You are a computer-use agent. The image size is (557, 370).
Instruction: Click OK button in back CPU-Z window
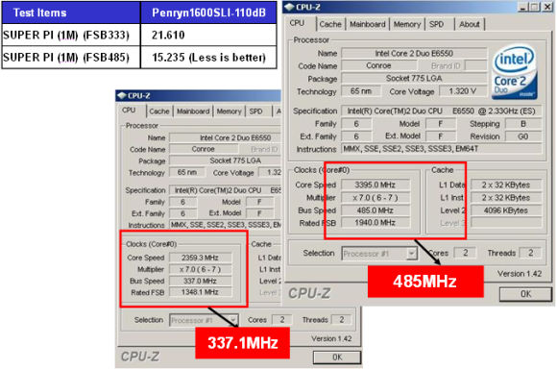[337, 358]
